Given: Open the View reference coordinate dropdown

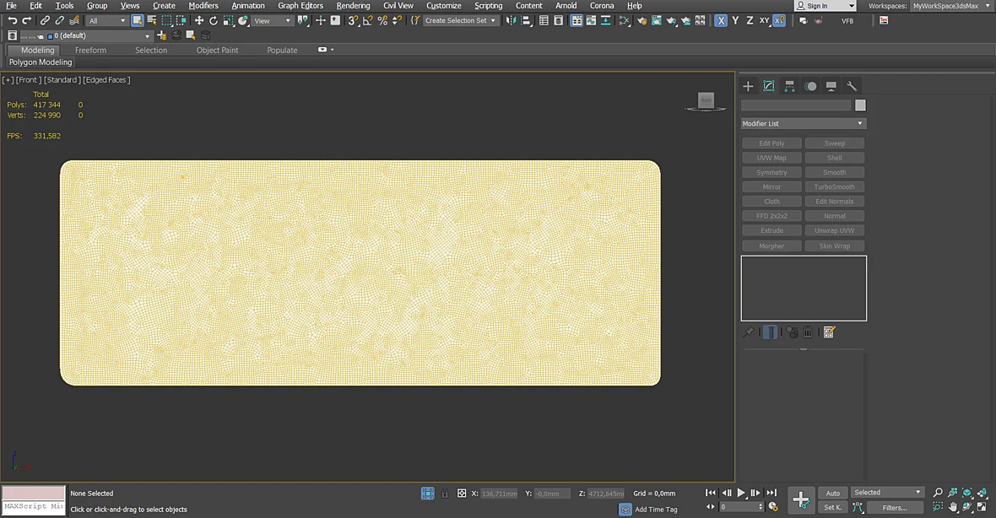Looking at the screenshot, I should click(x=272, y=21).
